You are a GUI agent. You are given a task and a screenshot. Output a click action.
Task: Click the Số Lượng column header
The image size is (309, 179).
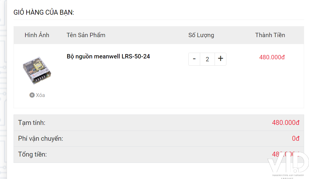click(201, 35)
